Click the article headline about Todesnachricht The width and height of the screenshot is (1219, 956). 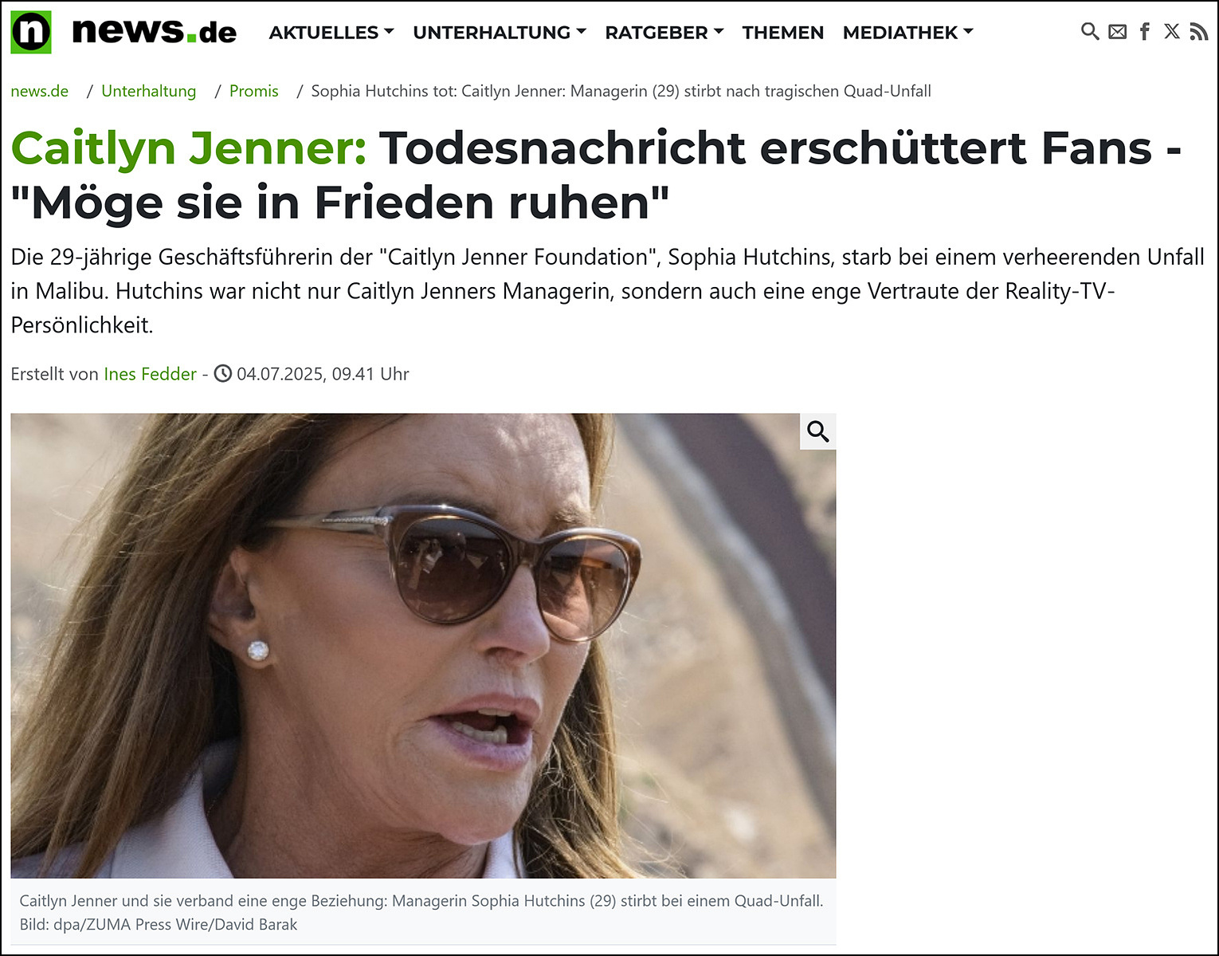pyautogui.click(x=596, y=175)
